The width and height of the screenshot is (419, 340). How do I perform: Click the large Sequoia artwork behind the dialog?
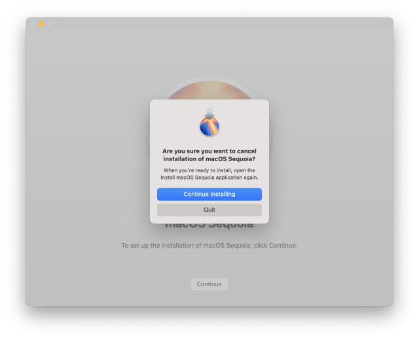(x=209, y=90)
